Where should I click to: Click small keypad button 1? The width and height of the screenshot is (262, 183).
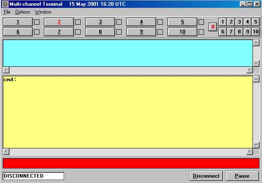coord(223,22)
